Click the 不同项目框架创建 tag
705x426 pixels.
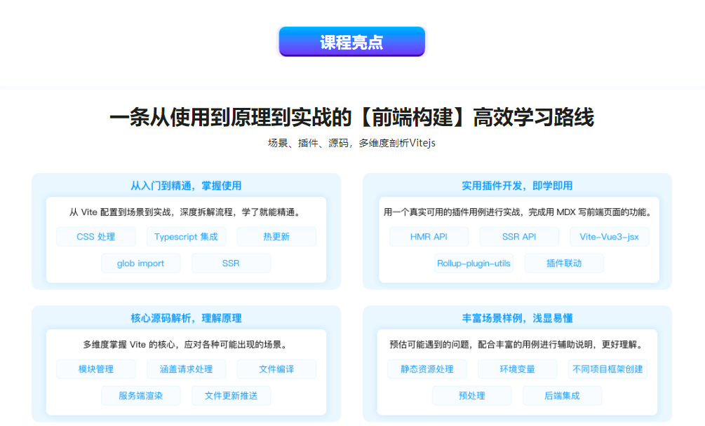coord(607,369)
